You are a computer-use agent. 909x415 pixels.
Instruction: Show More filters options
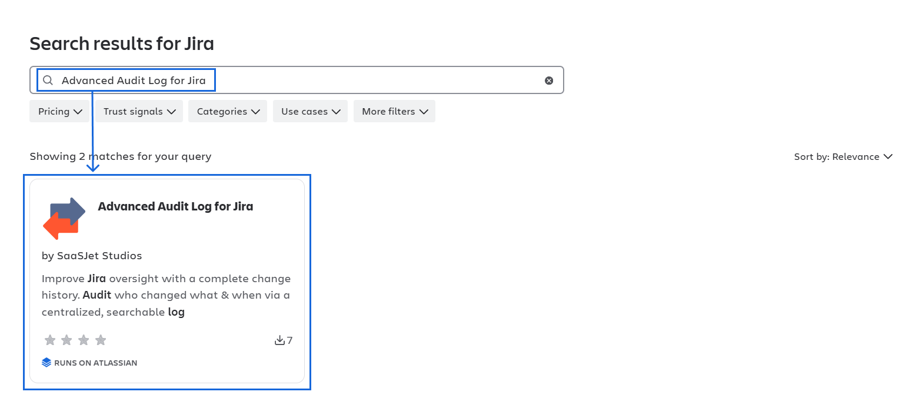tap(394, 111)
